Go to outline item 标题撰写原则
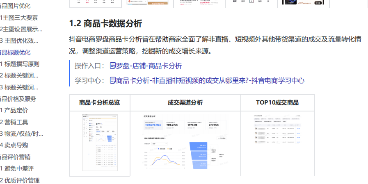Screen dimensions: 368x184 click(19, 64)
